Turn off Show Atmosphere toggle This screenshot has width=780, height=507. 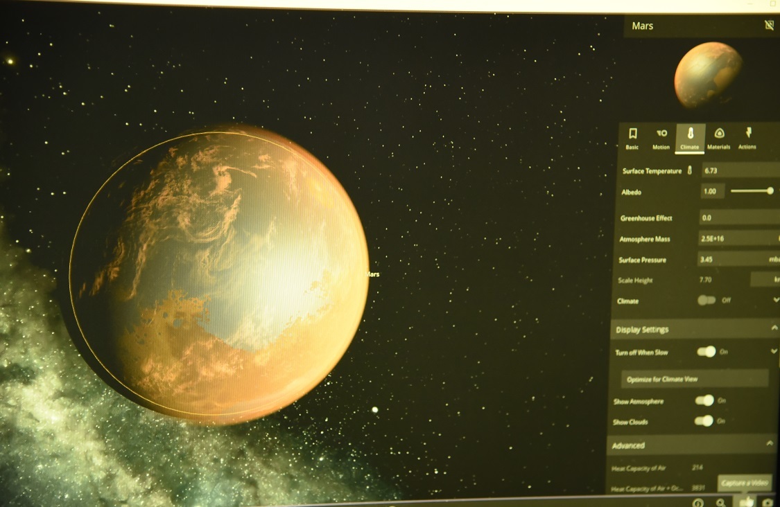(x=704, y=400)
